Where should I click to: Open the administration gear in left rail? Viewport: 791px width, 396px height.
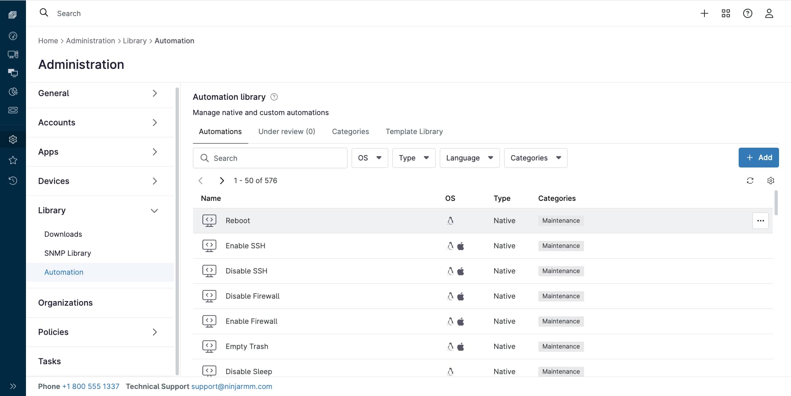click(13, 139)
